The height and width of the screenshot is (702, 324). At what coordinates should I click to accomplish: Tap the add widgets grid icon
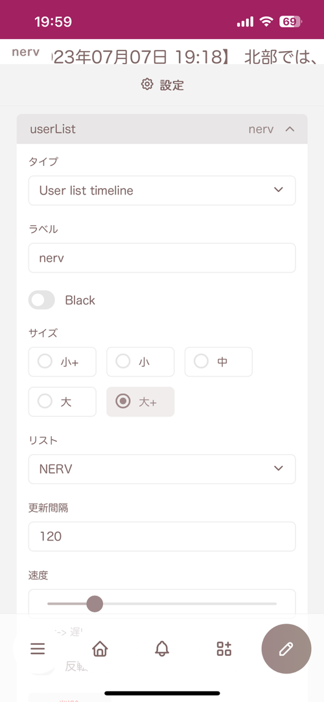[x=224, y=649]
